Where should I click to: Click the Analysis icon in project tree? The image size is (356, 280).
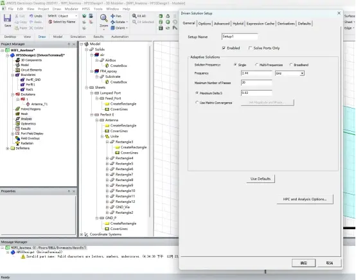18,119
